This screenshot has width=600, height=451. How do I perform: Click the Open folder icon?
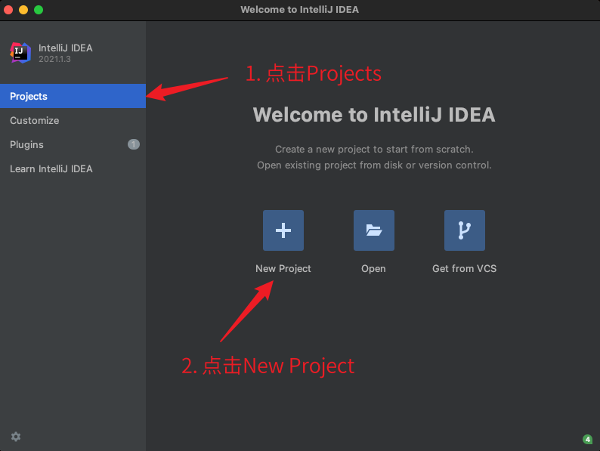pyautogui.click(x=374, y=230)
